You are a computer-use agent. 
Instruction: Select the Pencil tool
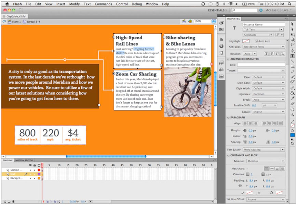(292, 72)
